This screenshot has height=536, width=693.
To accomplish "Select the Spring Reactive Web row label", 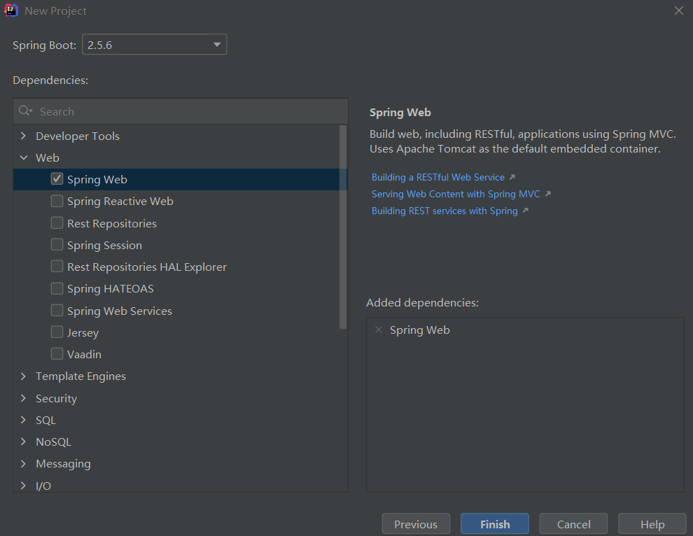I will click(x=120, y=202).
